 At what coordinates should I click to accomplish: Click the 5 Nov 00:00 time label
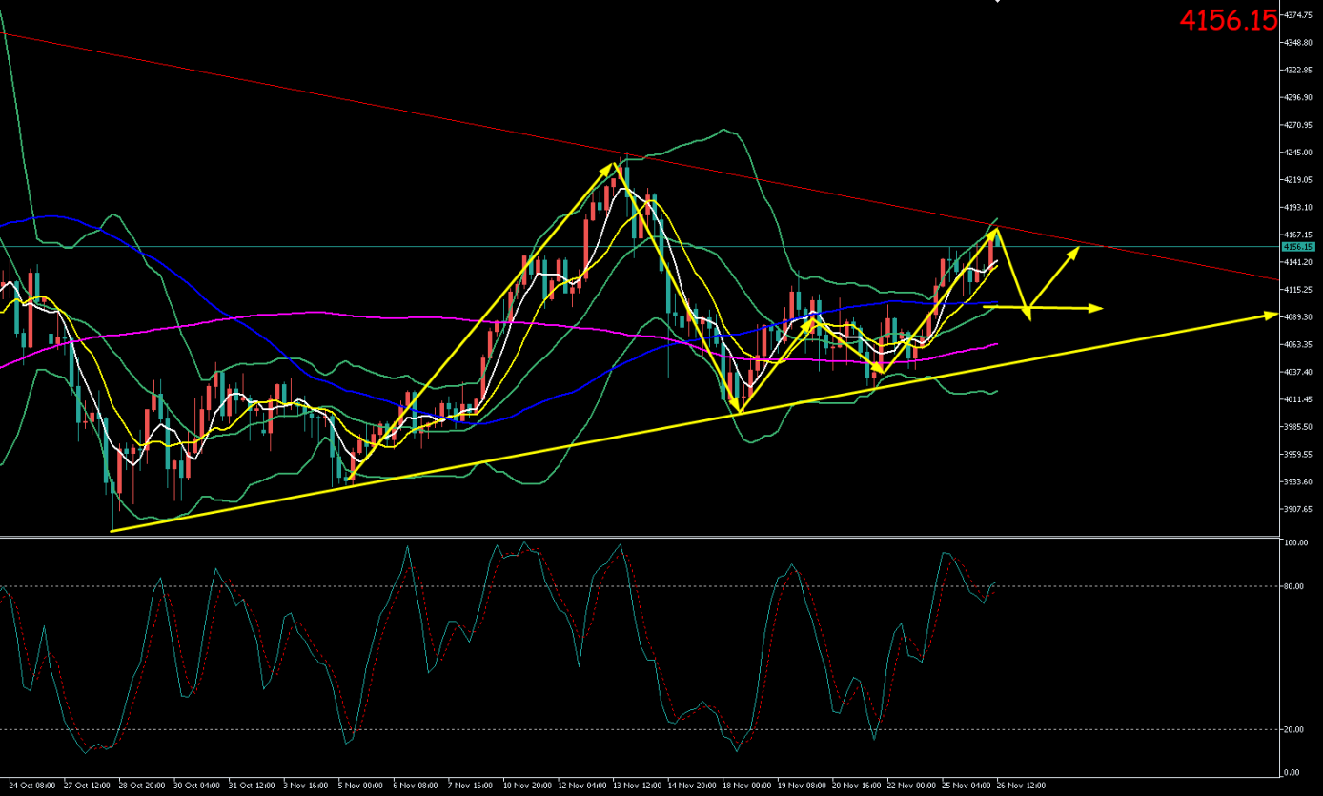point(361,786)
